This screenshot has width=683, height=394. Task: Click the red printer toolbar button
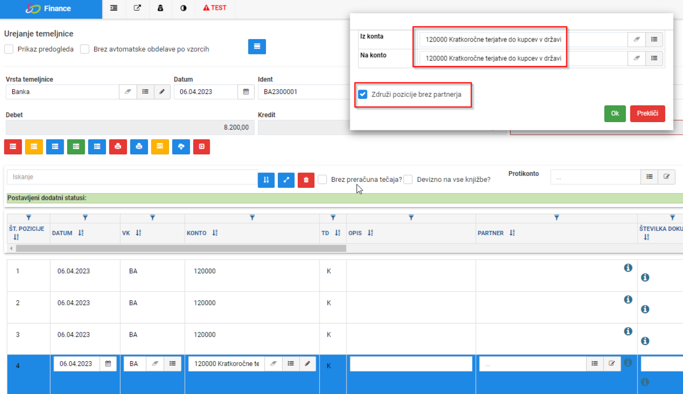[x=118, y=147]
